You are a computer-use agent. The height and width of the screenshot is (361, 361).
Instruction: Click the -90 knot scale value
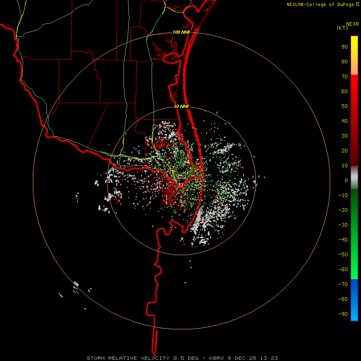pyautogui.click(x=343, y=314)
